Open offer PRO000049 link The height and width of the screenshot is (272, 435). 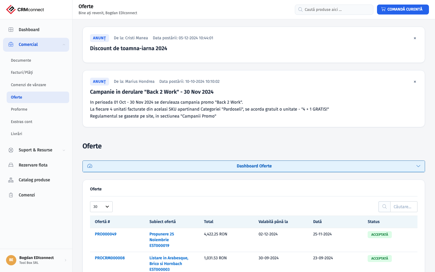point(105,234)
